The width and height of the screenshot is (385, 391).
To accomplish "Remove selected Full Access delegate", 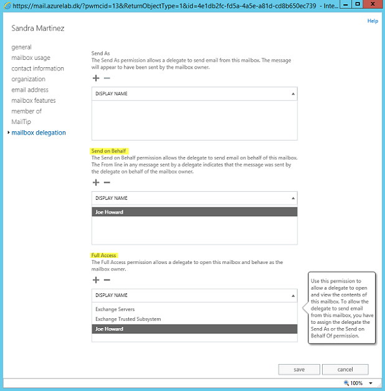I will [107, 280].
